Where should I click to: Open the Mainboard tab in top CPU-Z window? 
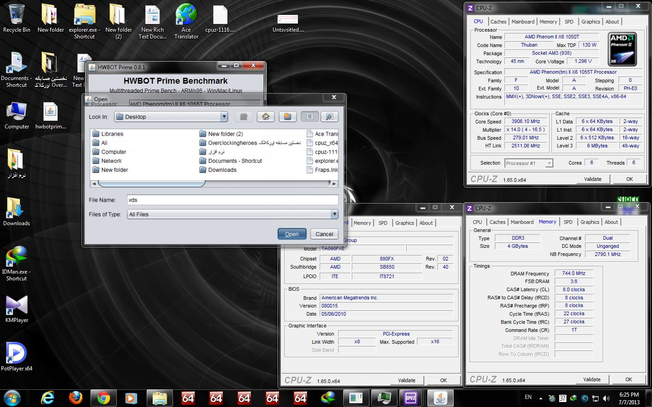[523, 22]
